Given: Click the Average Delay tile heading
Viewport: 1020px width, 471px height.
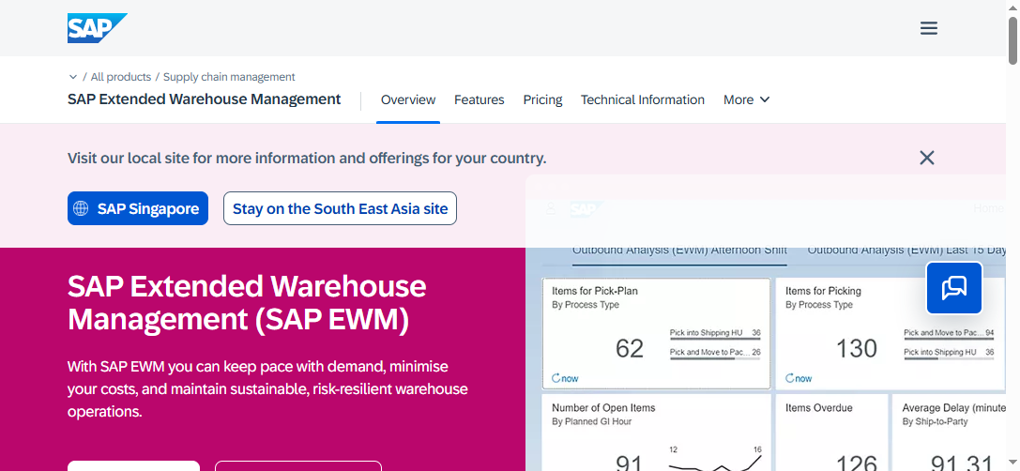Looking at the screenshot, I should click(953, 408).
